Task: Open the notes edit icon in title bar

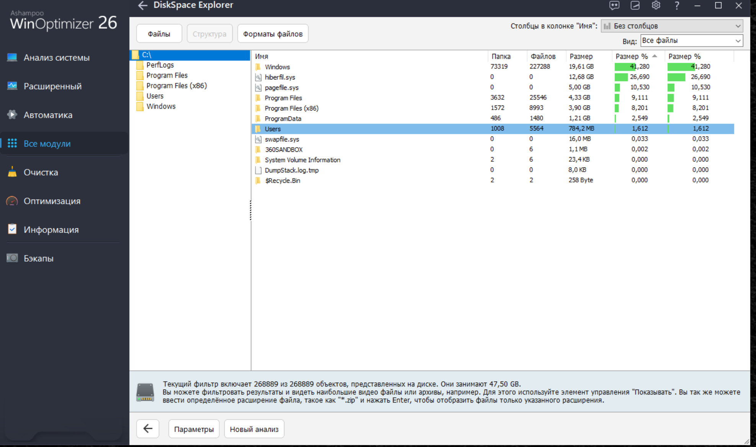Action: coord(635,5)
